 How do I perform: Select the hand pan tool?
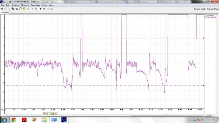[x=2, y=9]
